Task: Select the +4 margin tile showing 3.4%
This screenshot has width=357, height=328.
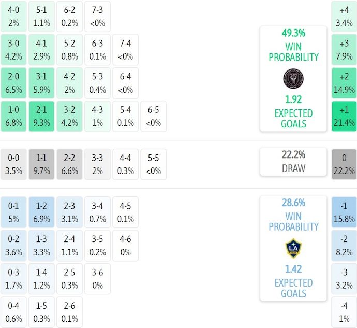Action: point(344,17)
